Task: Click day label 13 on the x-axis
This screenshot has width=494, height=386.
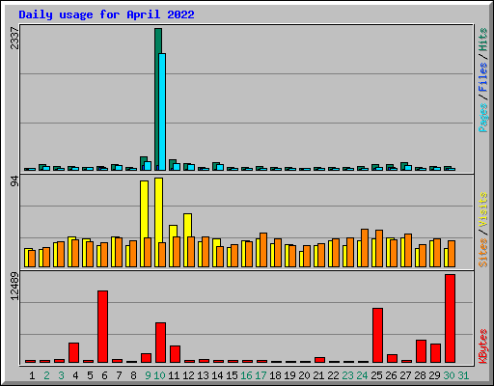Action: click(x=203, y=375)
